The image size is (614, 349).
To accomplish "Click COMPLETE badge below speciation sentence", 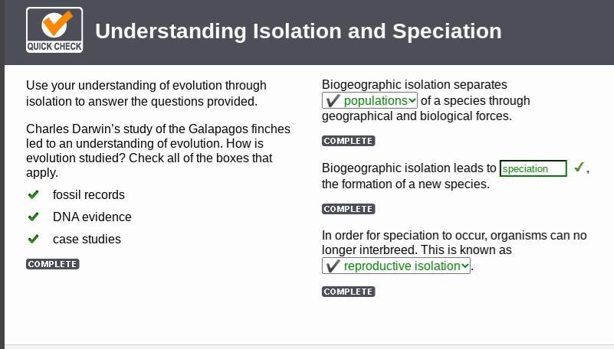I will (x=348, y=209).
